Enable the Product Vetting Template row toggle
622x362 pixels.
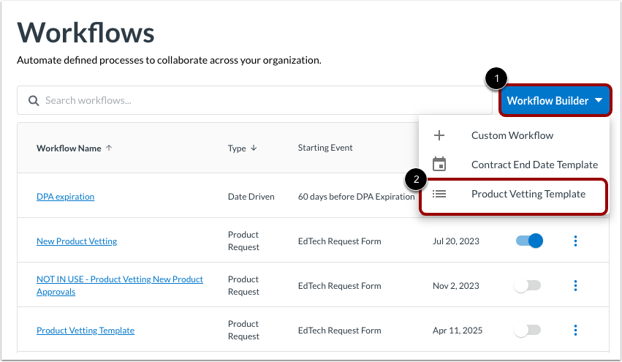(528, 330)
